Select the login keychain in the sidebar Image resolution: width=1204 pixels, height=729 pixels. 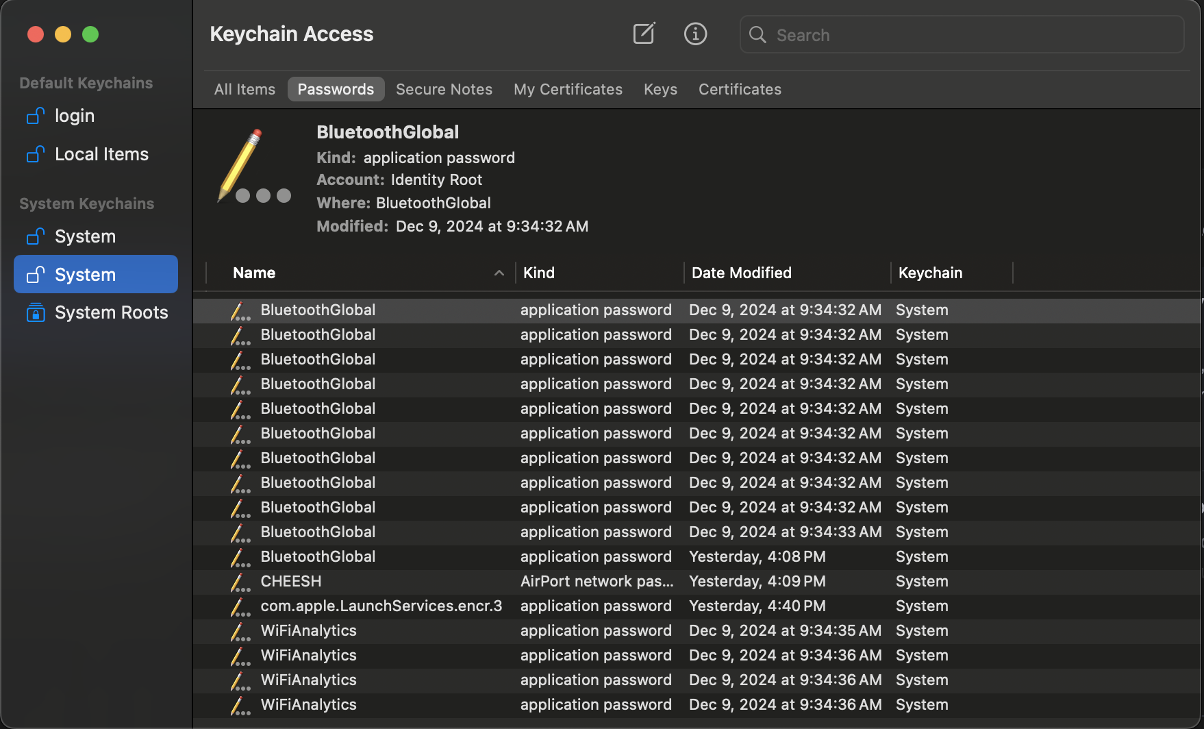coord(74,116)
